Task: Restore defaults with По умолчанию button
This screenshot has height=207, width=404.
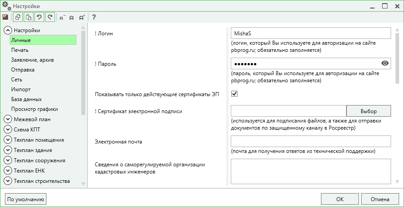Action: point(25,199)
